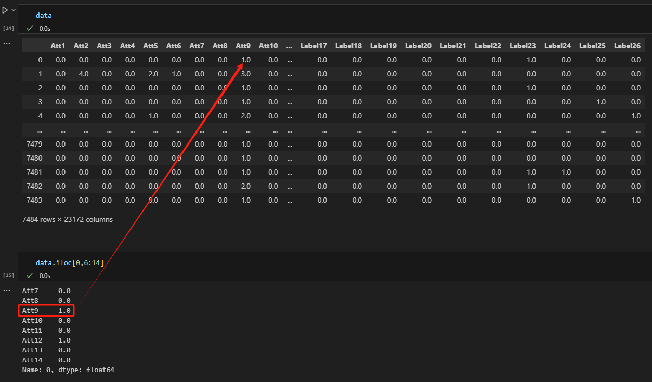The height and width of the screenshot is (382, 652).
Task: Open output options ellipsis beside the DataFrame output
Action: pos(7,43)
